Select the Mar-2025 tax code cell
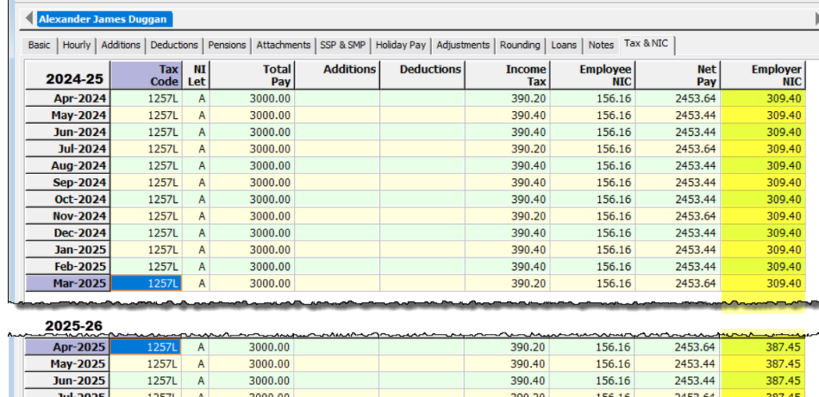The height and width of the screenshot is (397, 819). click(x=146, y=283)
